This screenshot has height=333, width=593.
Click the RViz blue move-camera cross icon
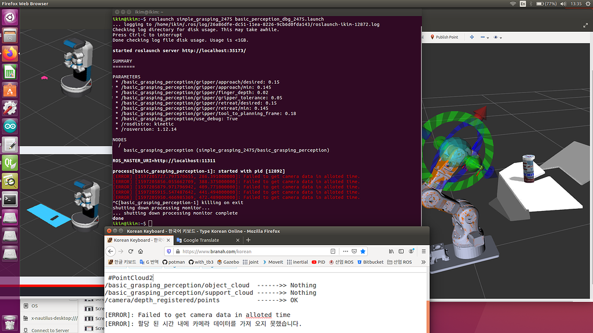coord(471,38)
